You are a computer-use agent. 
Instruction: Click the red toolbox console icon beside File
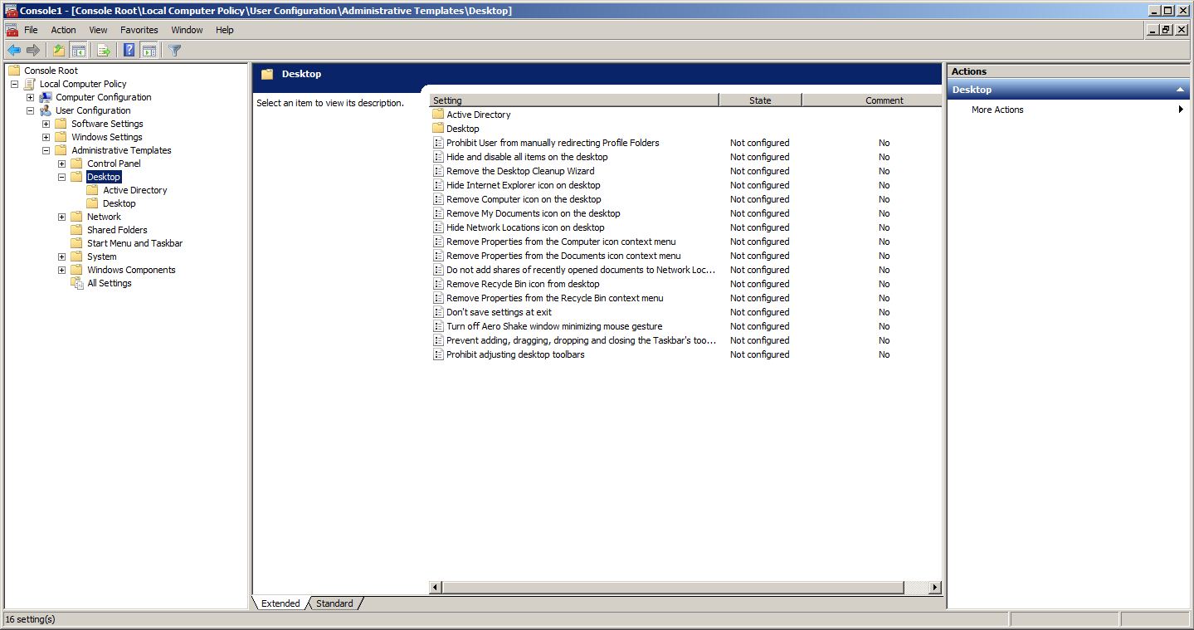point(12,30)
